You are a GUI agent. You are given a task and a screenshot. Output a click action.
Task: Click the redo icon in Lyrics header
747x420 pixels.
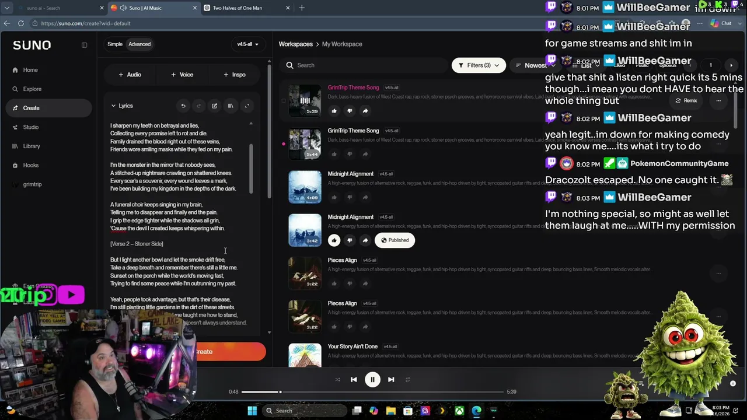pyautogui.click(x=198, y=106)
